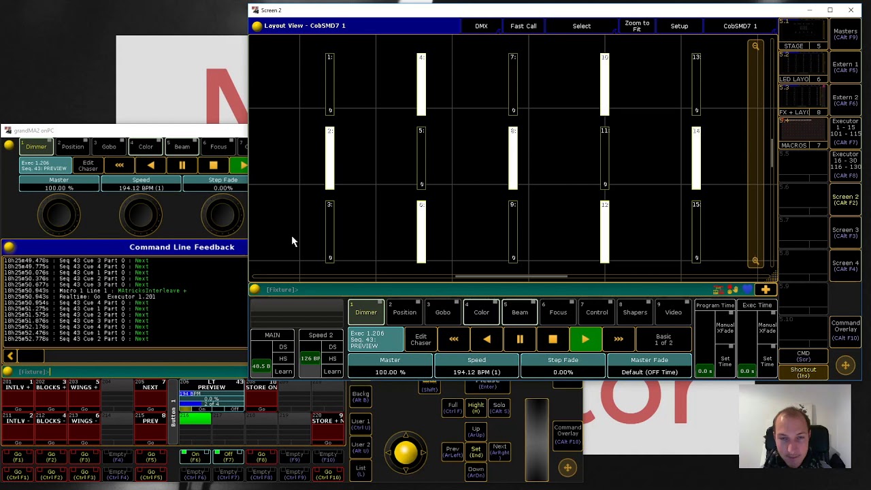Toggle Manual XFade under Program Time
Viewport: 871px width, 490px height.
[725, 328]
